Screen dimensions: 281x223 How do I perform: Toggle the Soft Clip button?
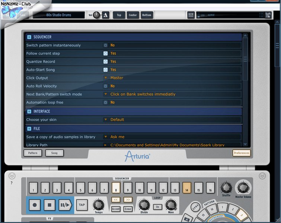268,15
